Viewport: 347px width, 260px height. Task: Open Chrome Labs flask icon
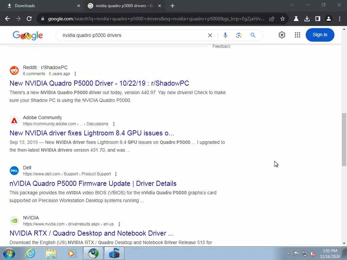click(296, 19)
